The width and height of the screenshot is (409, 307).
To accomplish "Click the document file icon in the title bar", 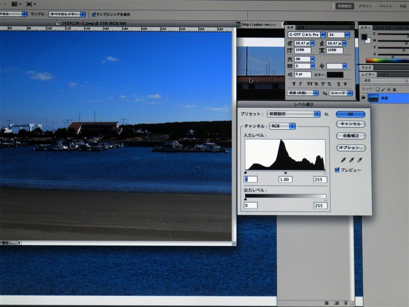I will click(x=58, y=23).
